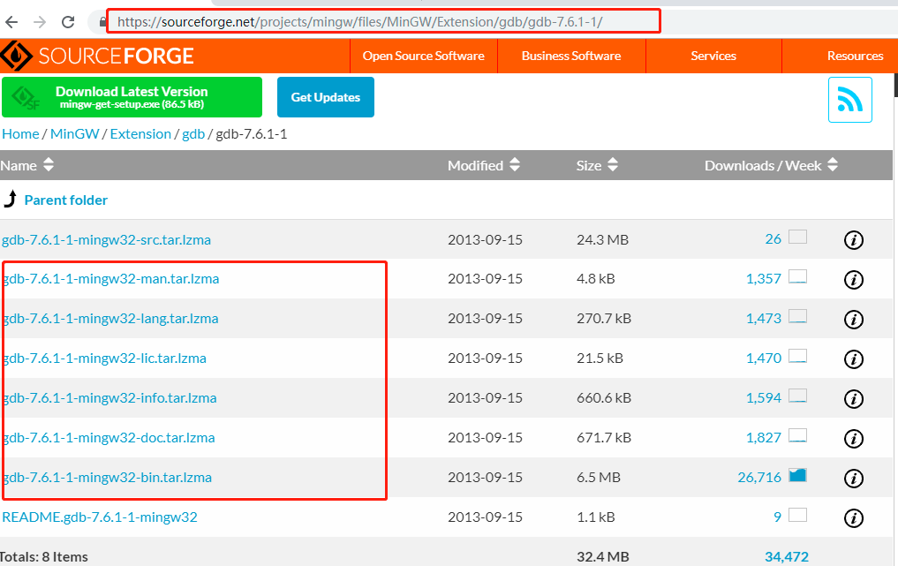View info icon for gdb-7.6.1-1-mingw32-info.tar.lzma
The height and width of the screenshot is (566, 898).
coord(853,399)
